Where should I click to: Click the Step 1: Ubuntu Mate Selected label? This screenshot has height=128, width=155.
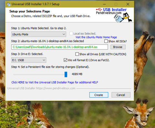pos(39,28)
